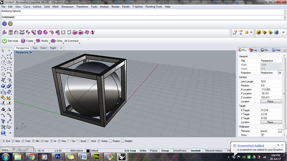
Task: Toggle the Mid osnap checkbox
Action: (33, 141)
